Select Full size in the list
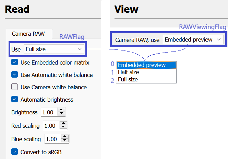The height and width of the screenshot is (159, 228). click(146, 79)
